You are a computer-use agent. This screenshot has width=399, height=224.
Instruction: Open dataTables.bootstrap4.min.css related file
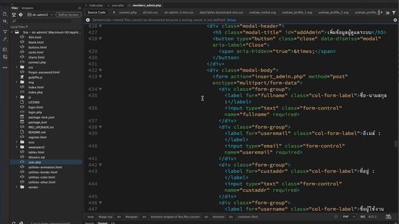[x=221, y=12]
